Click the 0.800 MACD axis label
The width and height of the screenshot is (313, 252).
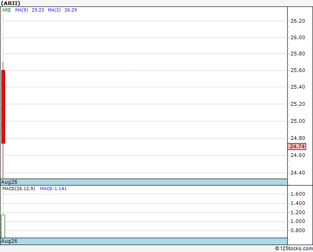pos(298,230)
